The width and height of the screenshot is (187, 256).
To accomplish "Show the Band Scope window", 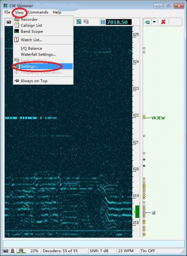I will (32, 31).
